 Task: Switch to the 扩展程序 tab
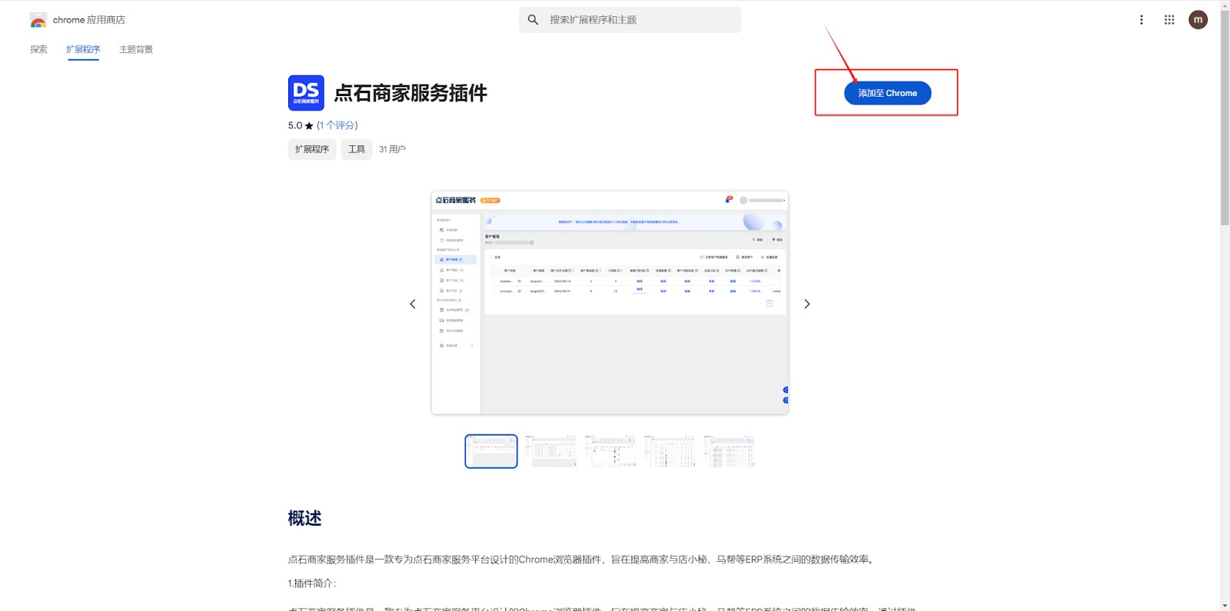pyautogui.click(x=83, y=49)
